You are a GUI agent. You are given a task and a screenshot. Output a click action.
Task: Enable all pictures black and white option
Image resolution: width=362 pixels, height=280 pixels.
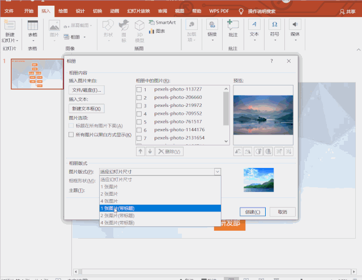click(71, 135)
